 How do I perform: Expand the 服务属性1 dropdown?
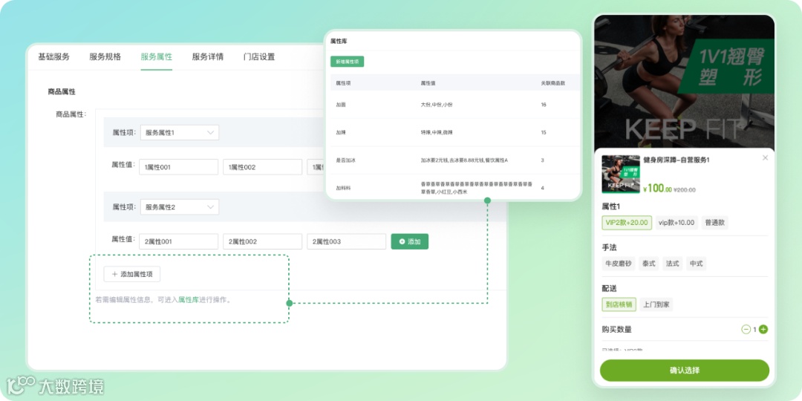[180, 132]
